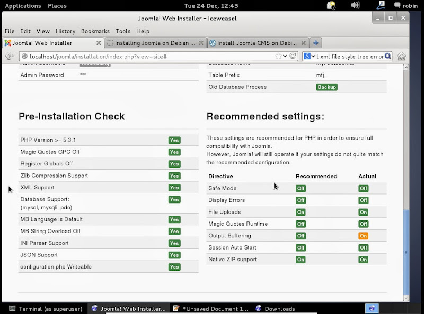Viewport: 424px width, 314px height.
Task: Click Yes badge for PHP Version row
Action: pyautogui.click(x=174, y=140)
